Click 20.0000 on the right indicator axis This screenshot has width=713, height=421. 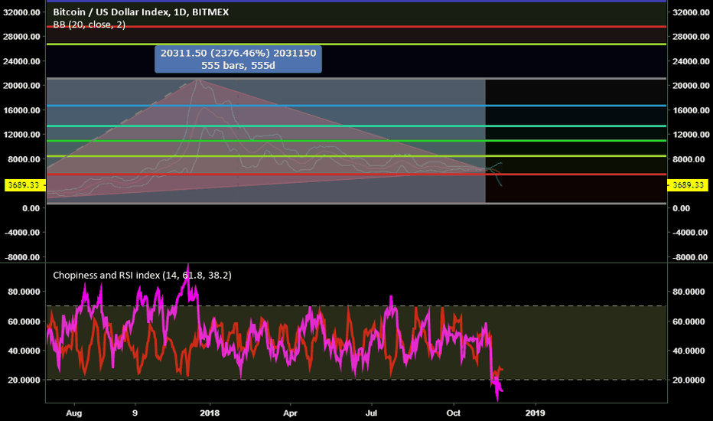pyautogui.click(x=689, y=380)
